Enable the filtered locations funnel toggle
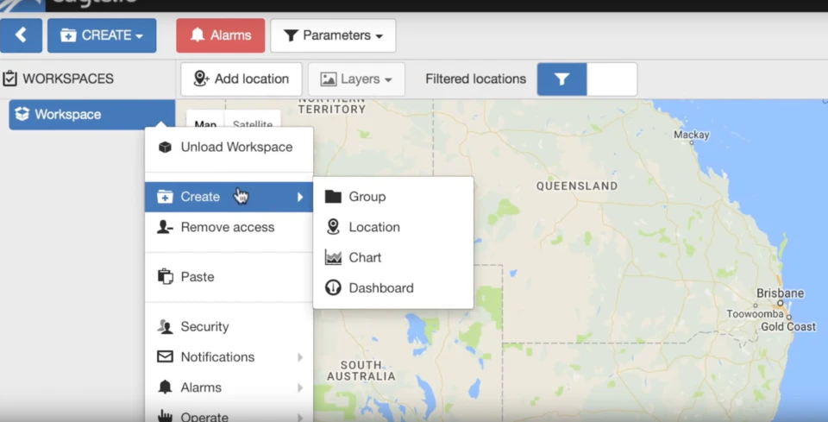This screenshot has height=422, width=828. click(561, 79)
